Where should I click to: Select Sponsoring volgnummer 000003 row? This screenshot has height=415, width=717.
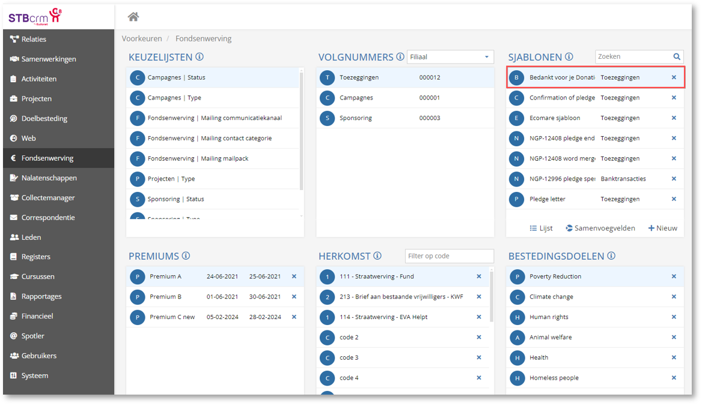tap(405, 118)
